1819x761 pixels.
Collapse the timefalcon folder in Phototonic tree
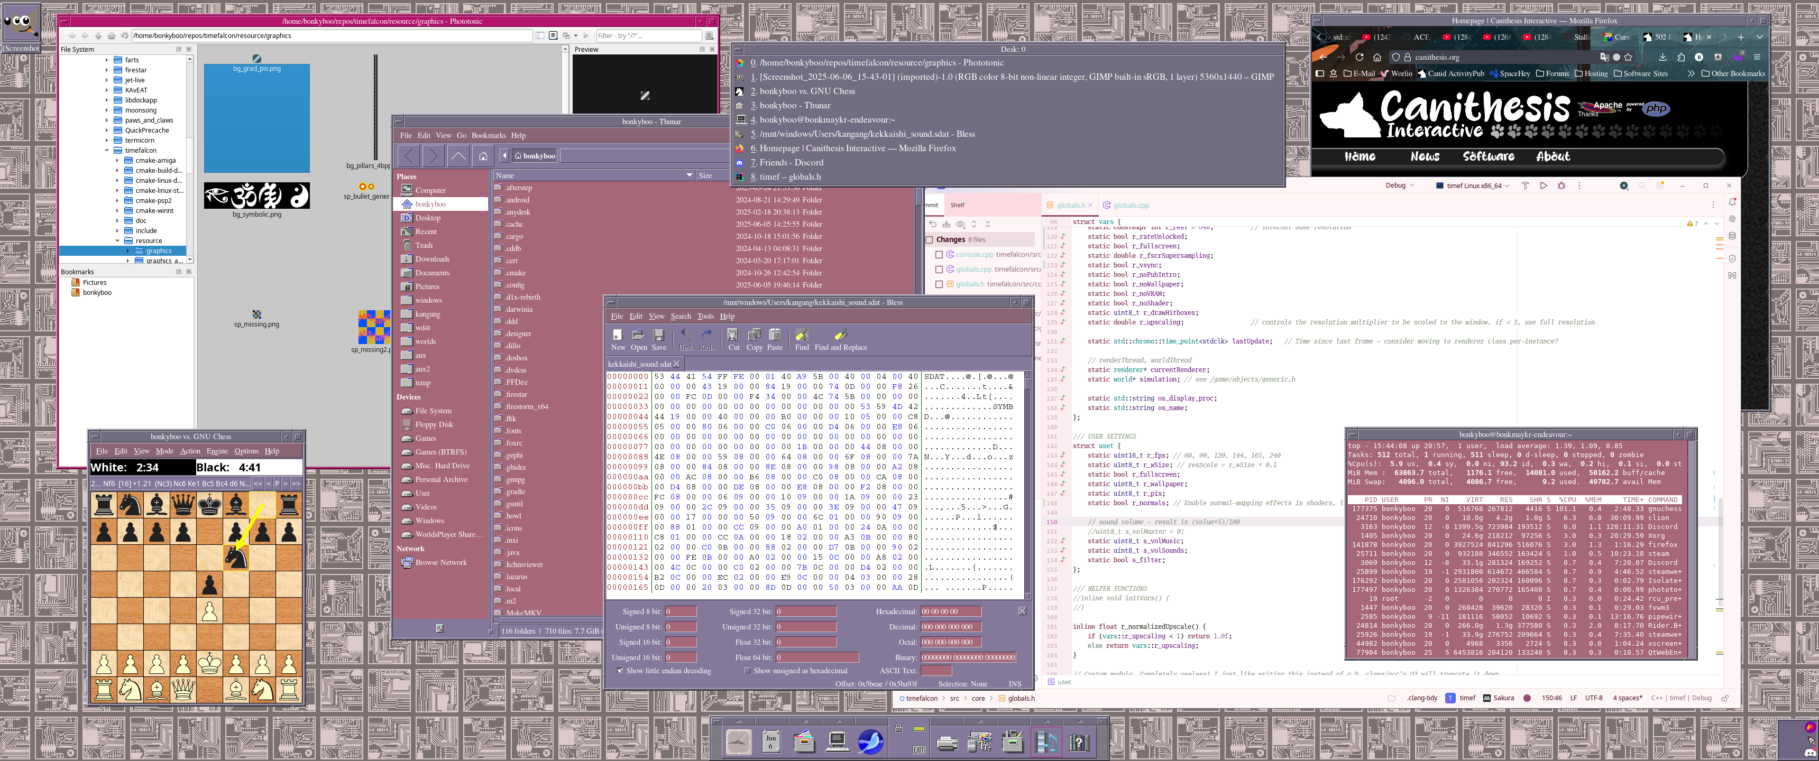[107, 151]
